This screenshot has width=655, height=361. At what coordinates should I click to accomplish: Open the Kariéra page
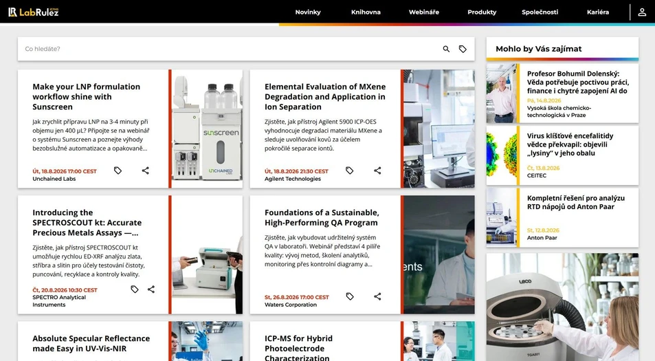pos(598,12)
